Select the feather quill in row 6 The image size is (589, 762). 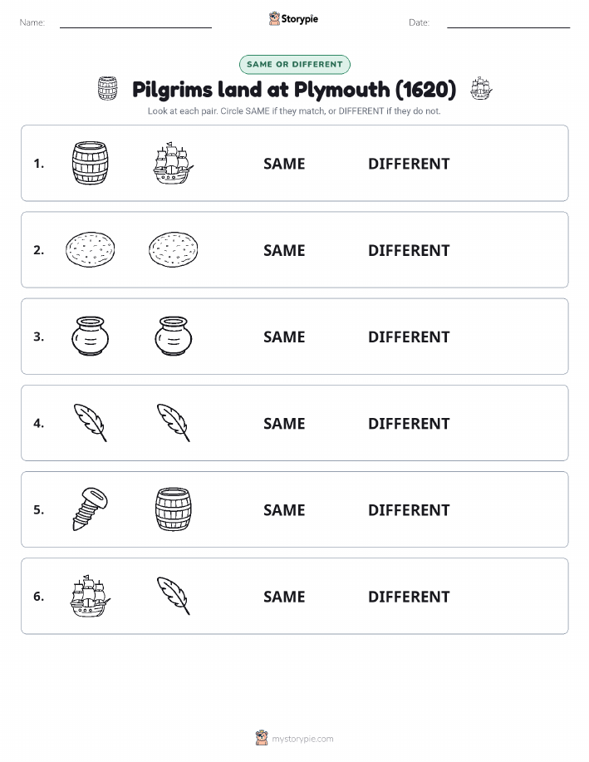click(x=173, y=595)
